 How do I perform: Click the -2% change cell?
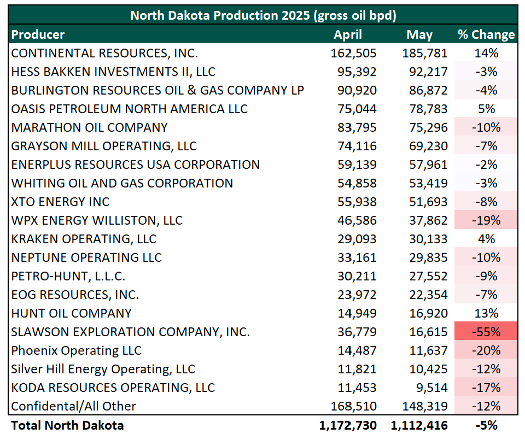(486, 165)
